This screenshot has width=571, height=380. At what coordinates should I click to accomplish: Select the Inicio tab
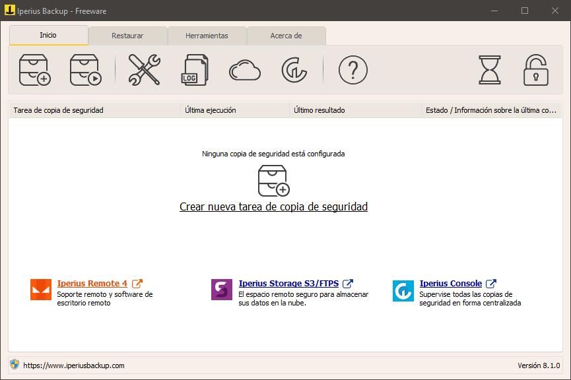48,36
